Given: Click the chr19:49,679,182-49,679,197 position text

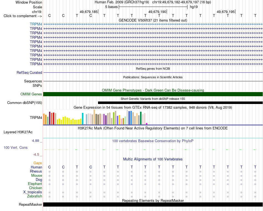Looking at the screenshot, I should coord(176,2).
